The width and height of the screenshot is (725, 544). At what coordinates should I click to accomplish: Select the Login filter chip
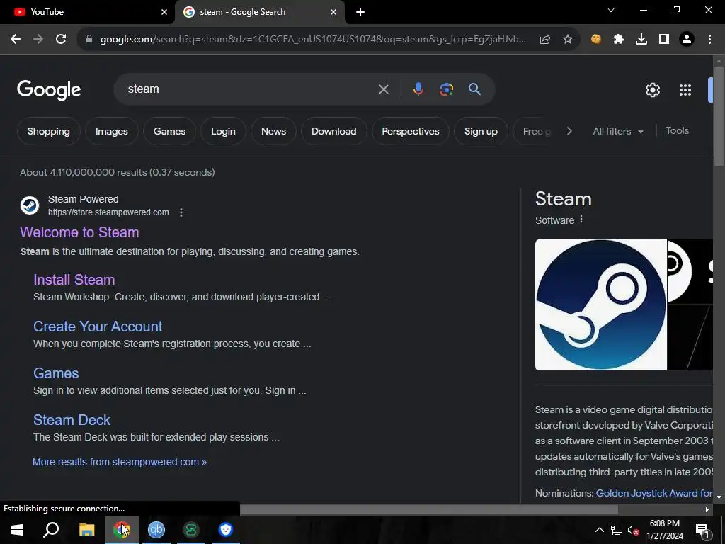click(x=223, y=131)
